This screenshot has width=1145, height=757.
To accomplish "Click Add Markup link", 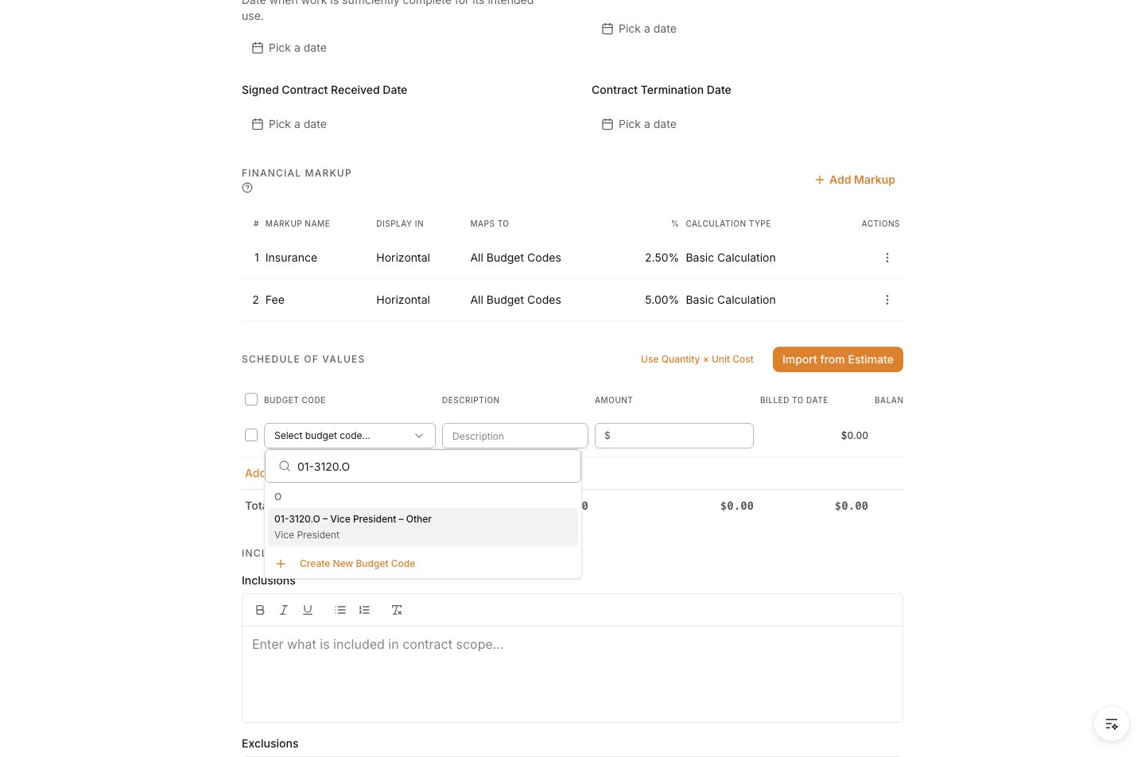I will pos(855,180).
